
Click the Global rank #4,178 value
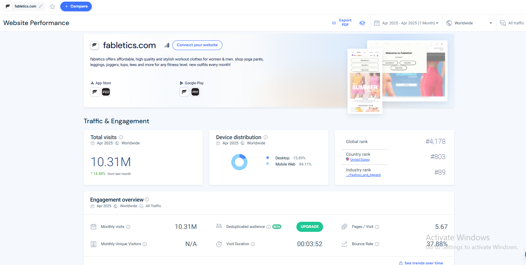pyautogui.click(x=435, y=141)
